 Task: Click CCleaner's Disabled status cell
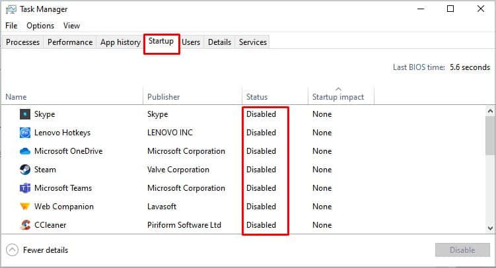(x=261, y=225)
